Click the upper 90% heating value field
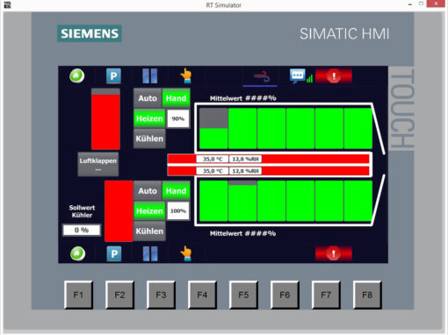Image resolution: width=448 pixels, height=335 pixels. pos(178,118)
